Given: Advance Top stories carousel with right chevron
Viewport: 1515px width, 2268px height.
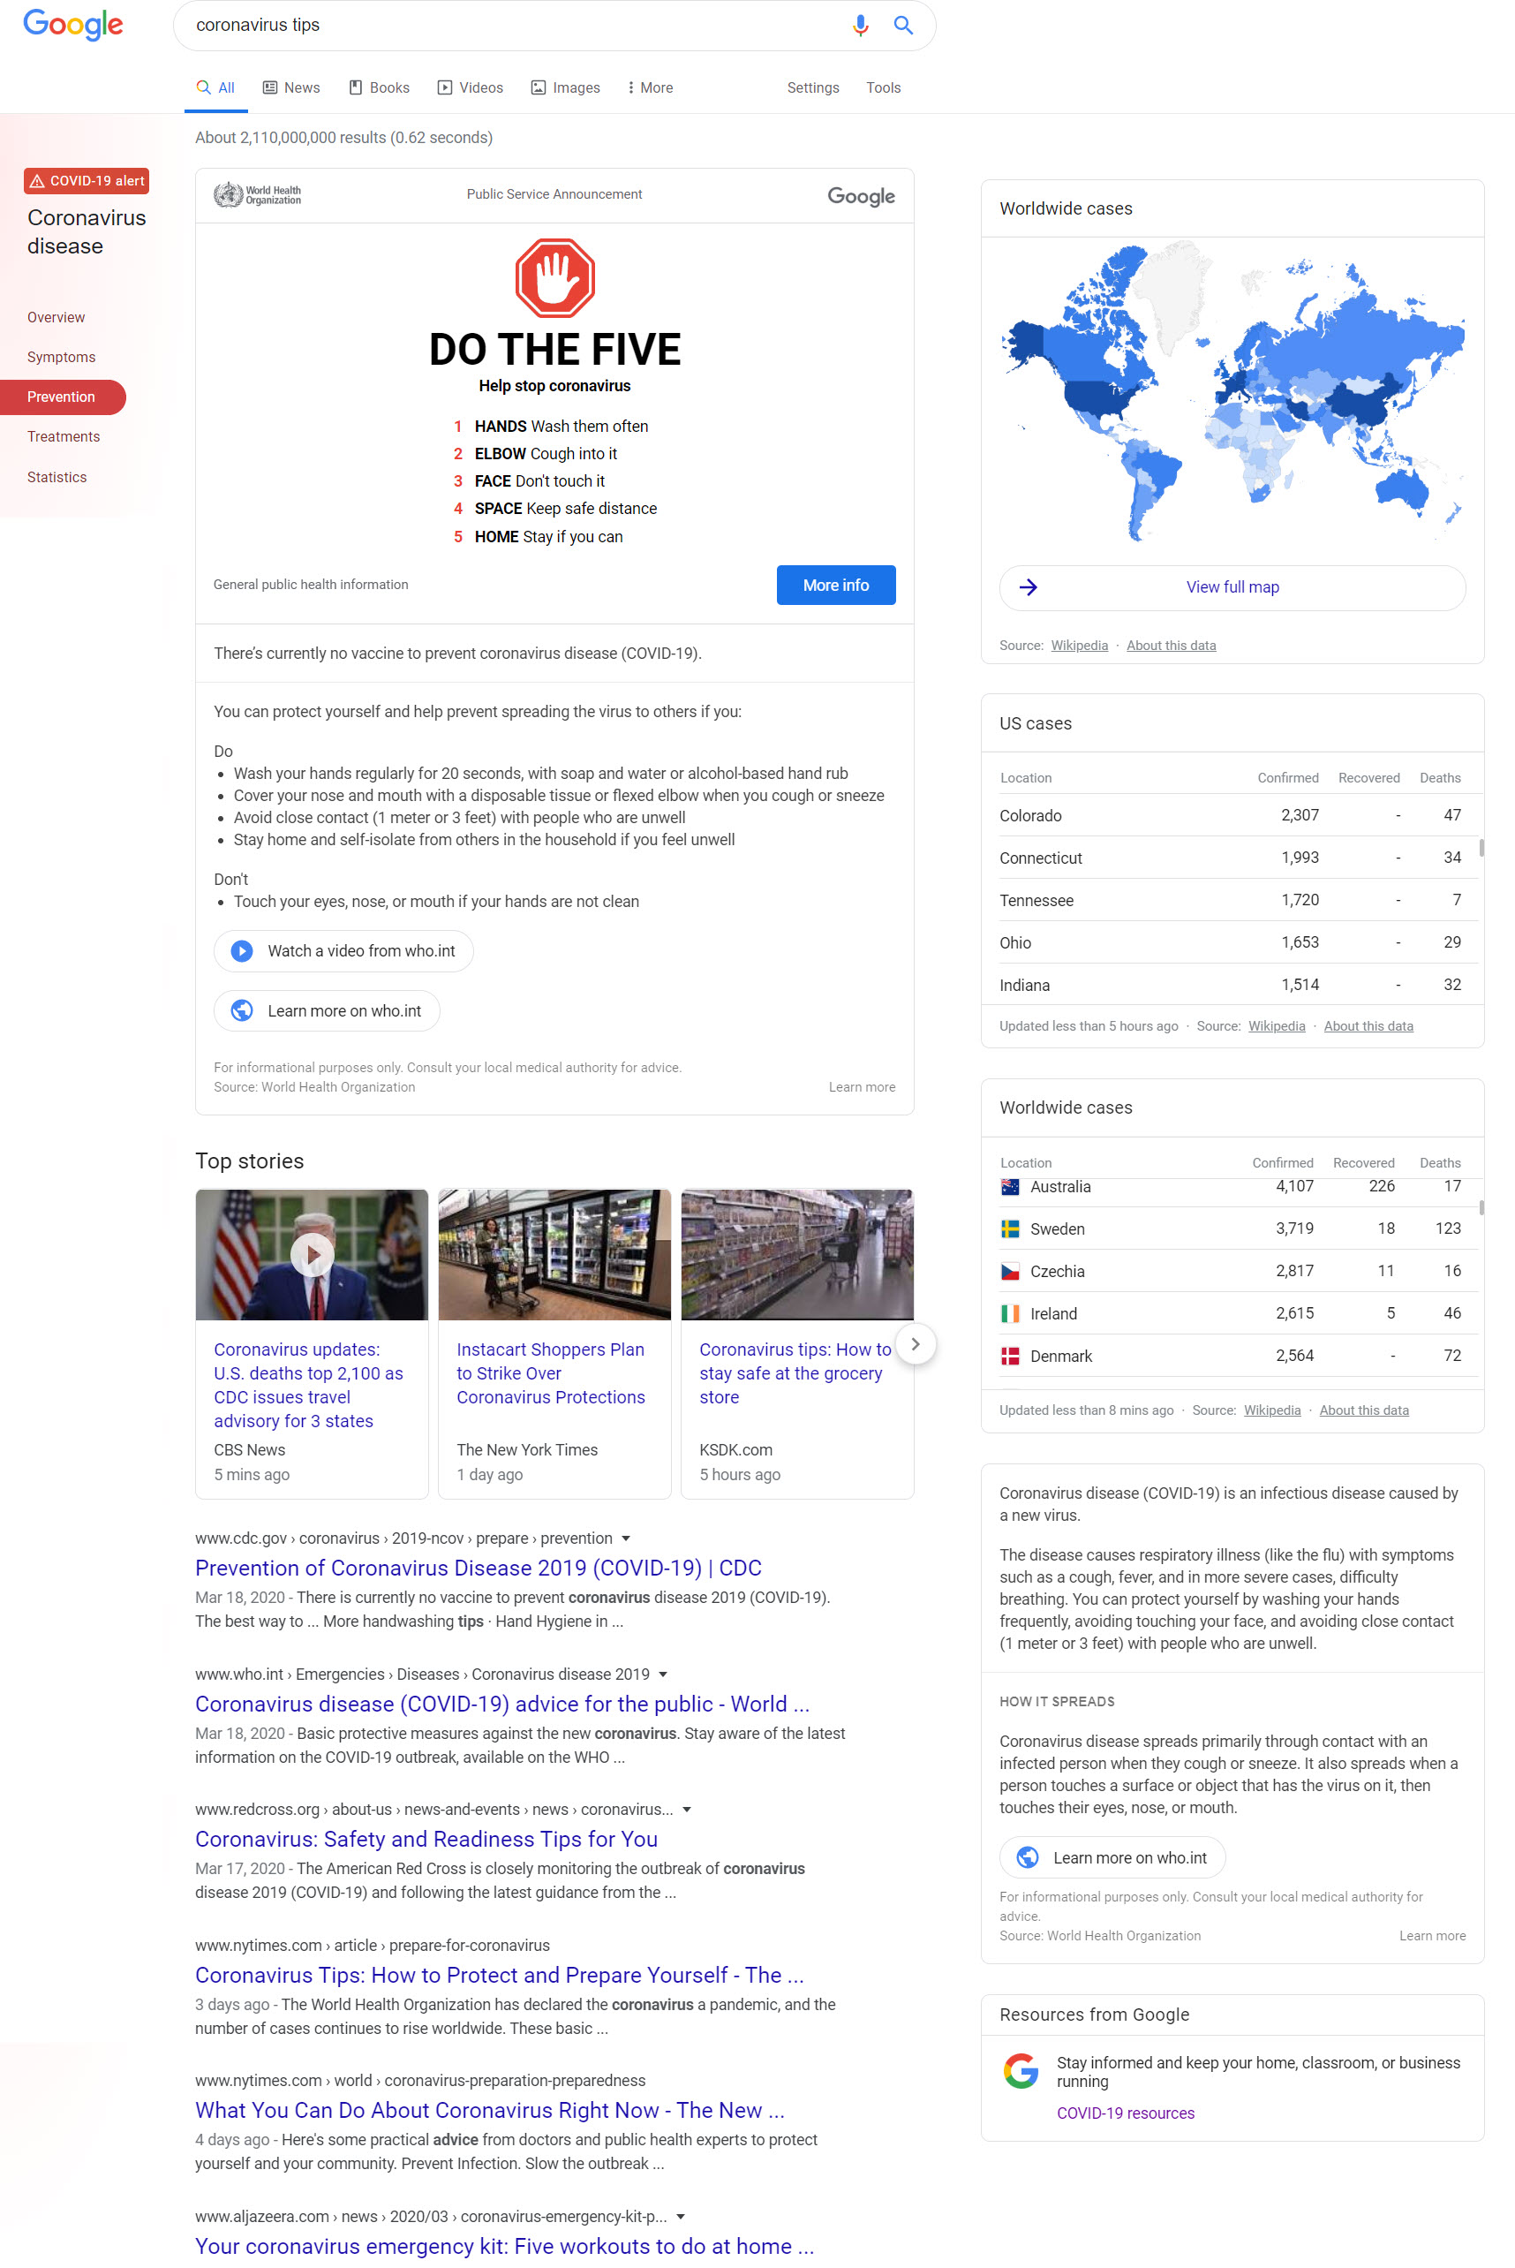Looking at the screenshot, I should [x=915, y=1343].
